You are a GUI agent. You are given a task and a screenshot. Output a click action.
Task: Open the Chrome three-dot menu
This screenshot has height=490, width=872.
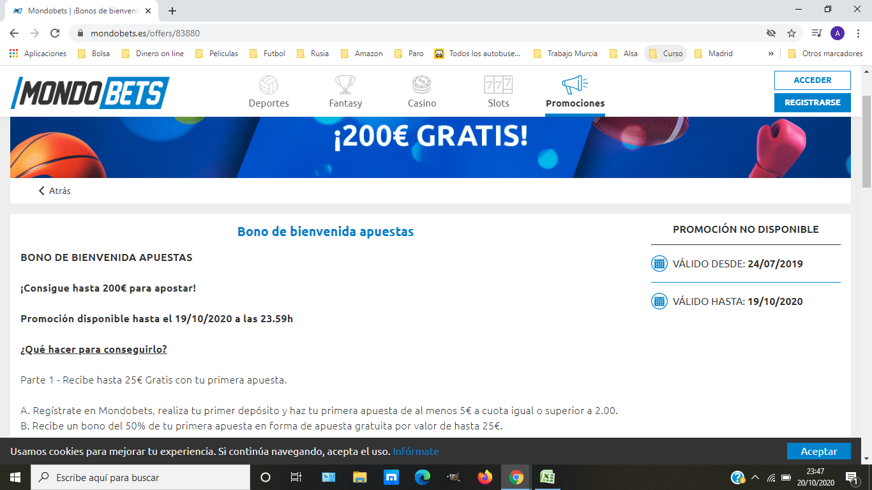857,33
